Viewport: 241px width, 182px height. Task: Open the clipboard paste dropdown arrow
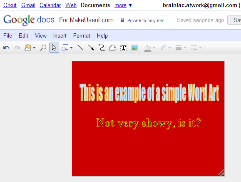click(35, 48)
